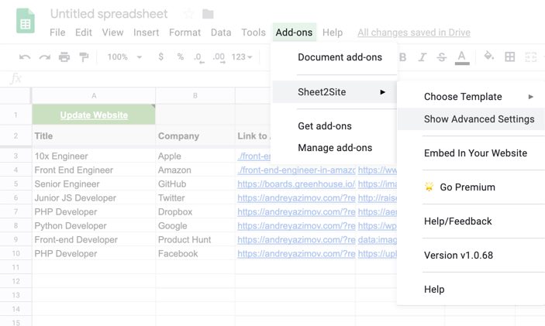Select row 5 header
This screenshot has width=545, height=326.
click(x=16, y=184)
